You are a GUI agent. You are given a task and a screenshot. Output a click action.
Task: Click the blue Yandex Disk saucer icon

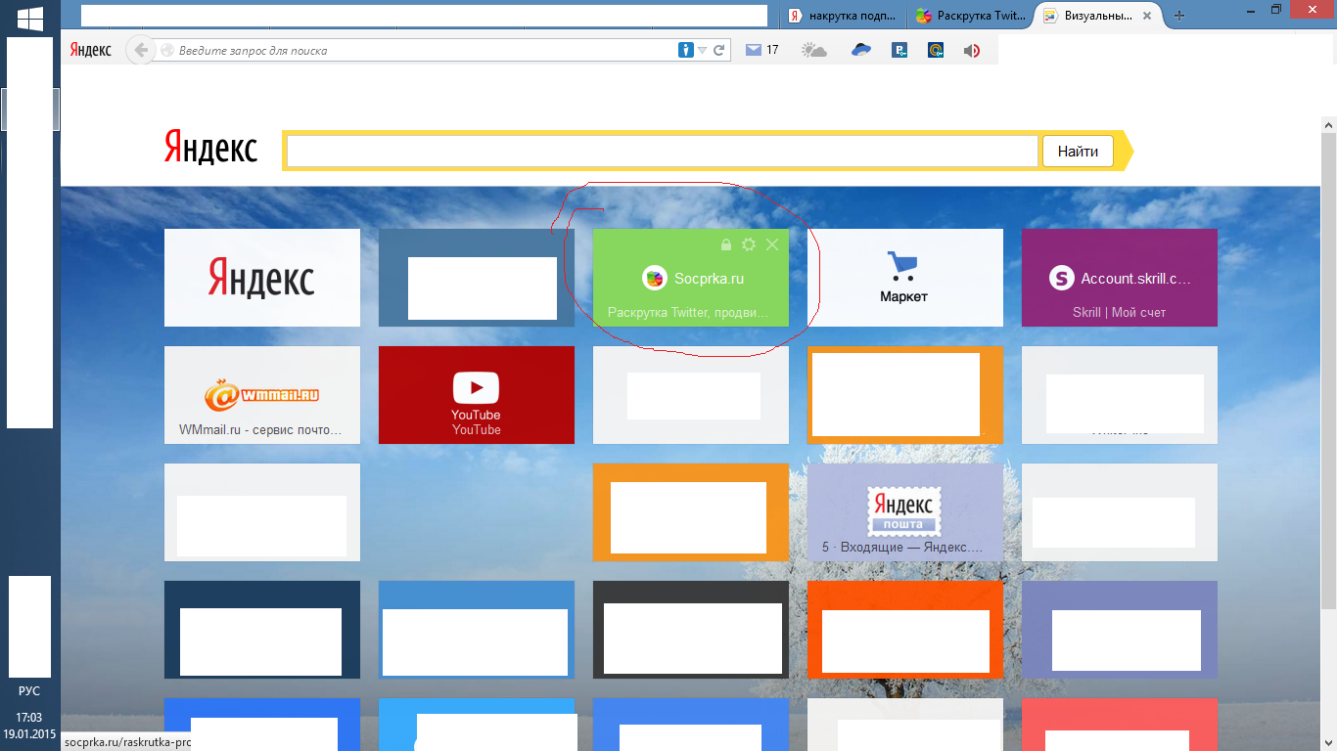coord(860,50)
